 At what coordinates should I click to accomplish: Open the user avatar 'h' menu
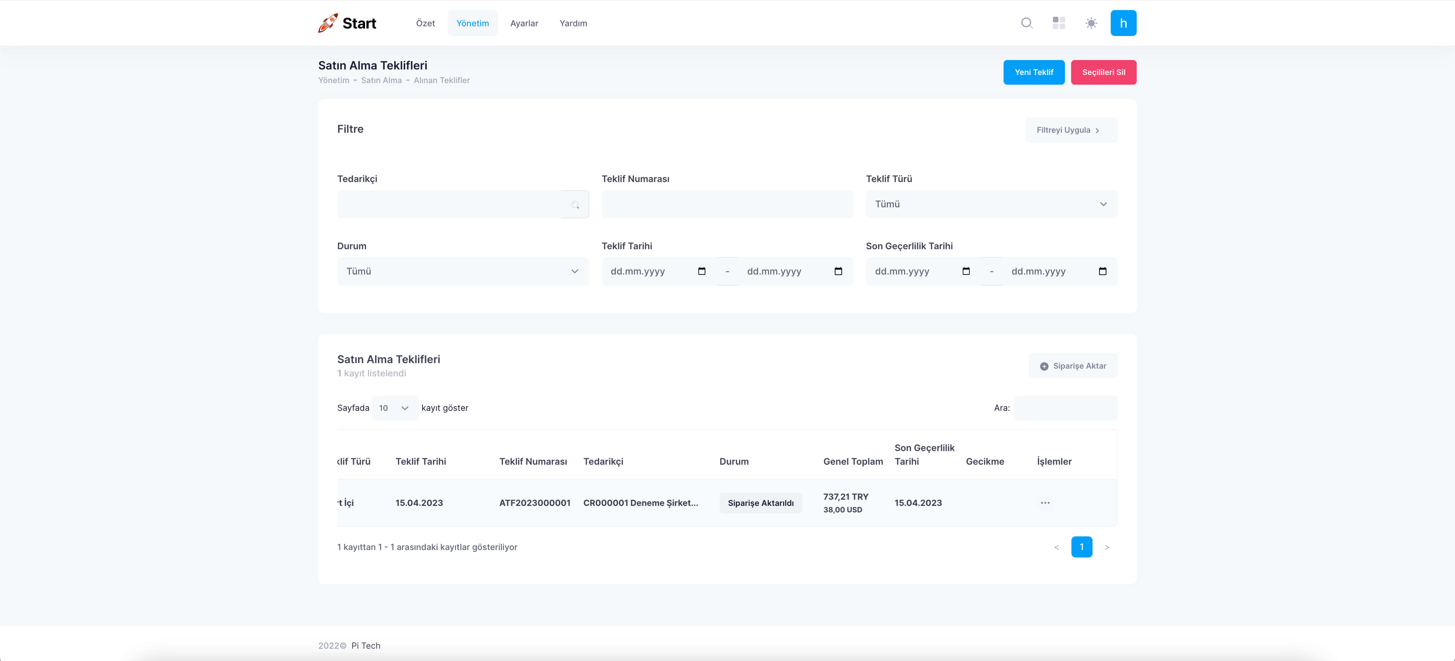(1123, 23)
